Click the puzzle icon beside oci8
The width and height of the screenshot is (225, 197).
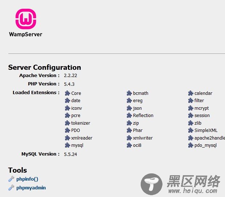[x=129, y=145]
